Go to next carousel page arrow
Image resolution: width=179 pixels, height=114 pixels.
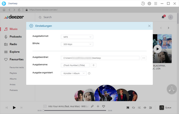[x=168, y=28]
